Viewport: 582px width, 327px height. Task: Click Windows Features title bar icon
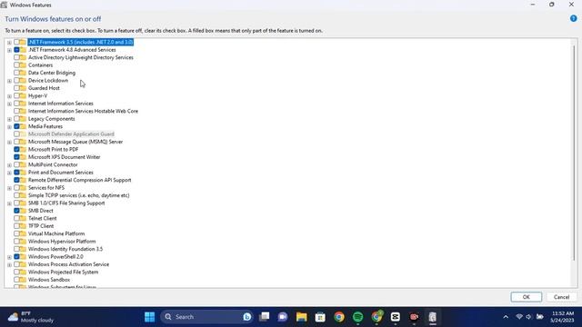point(4,5)
